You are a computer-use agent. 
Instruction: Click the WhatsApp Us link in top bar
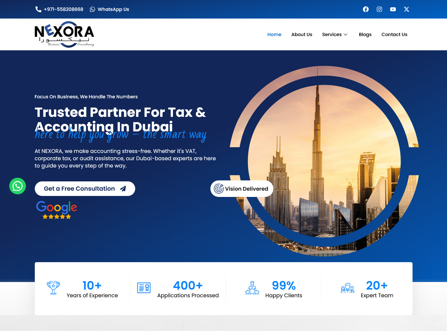pyautogui.click(x=109, y=9)
